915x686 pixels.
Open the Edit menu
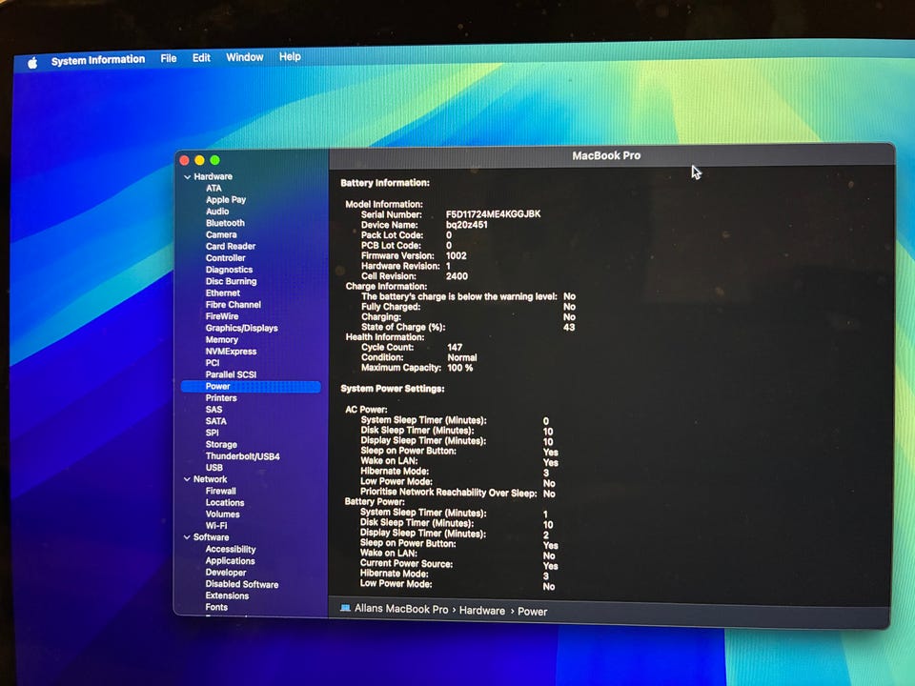[201, 58]
